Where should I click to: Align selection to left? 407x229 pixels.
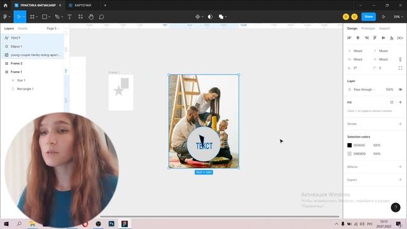click(349, 38)
